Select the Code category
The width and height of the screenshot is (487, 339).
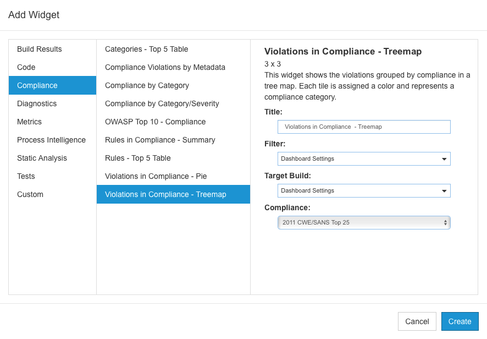(x=52, y=67)
